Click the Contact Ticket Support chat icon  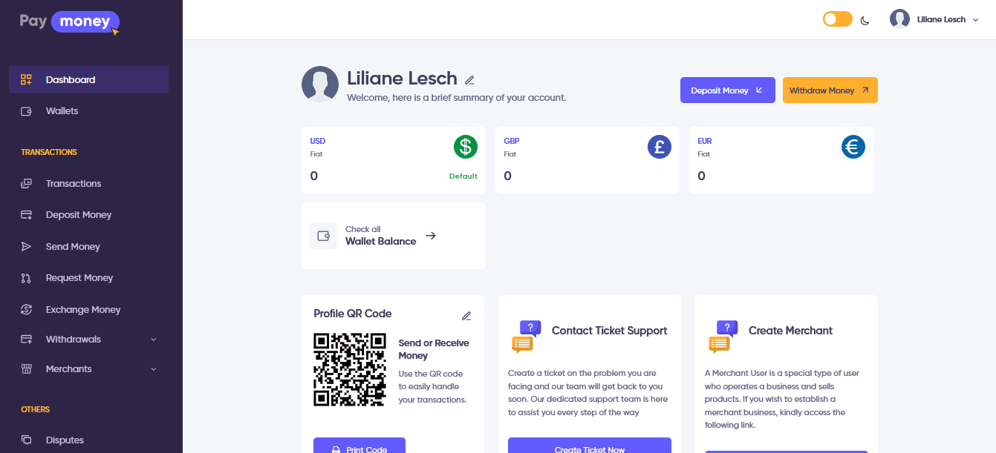pyautogui.click(x=526, y=337)
